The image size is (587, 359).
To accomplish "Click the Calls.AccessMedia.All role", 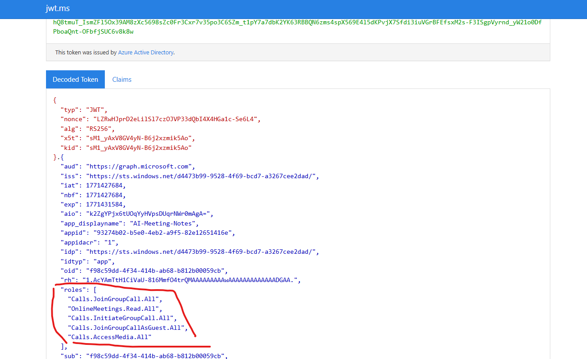I will point(110,337).
